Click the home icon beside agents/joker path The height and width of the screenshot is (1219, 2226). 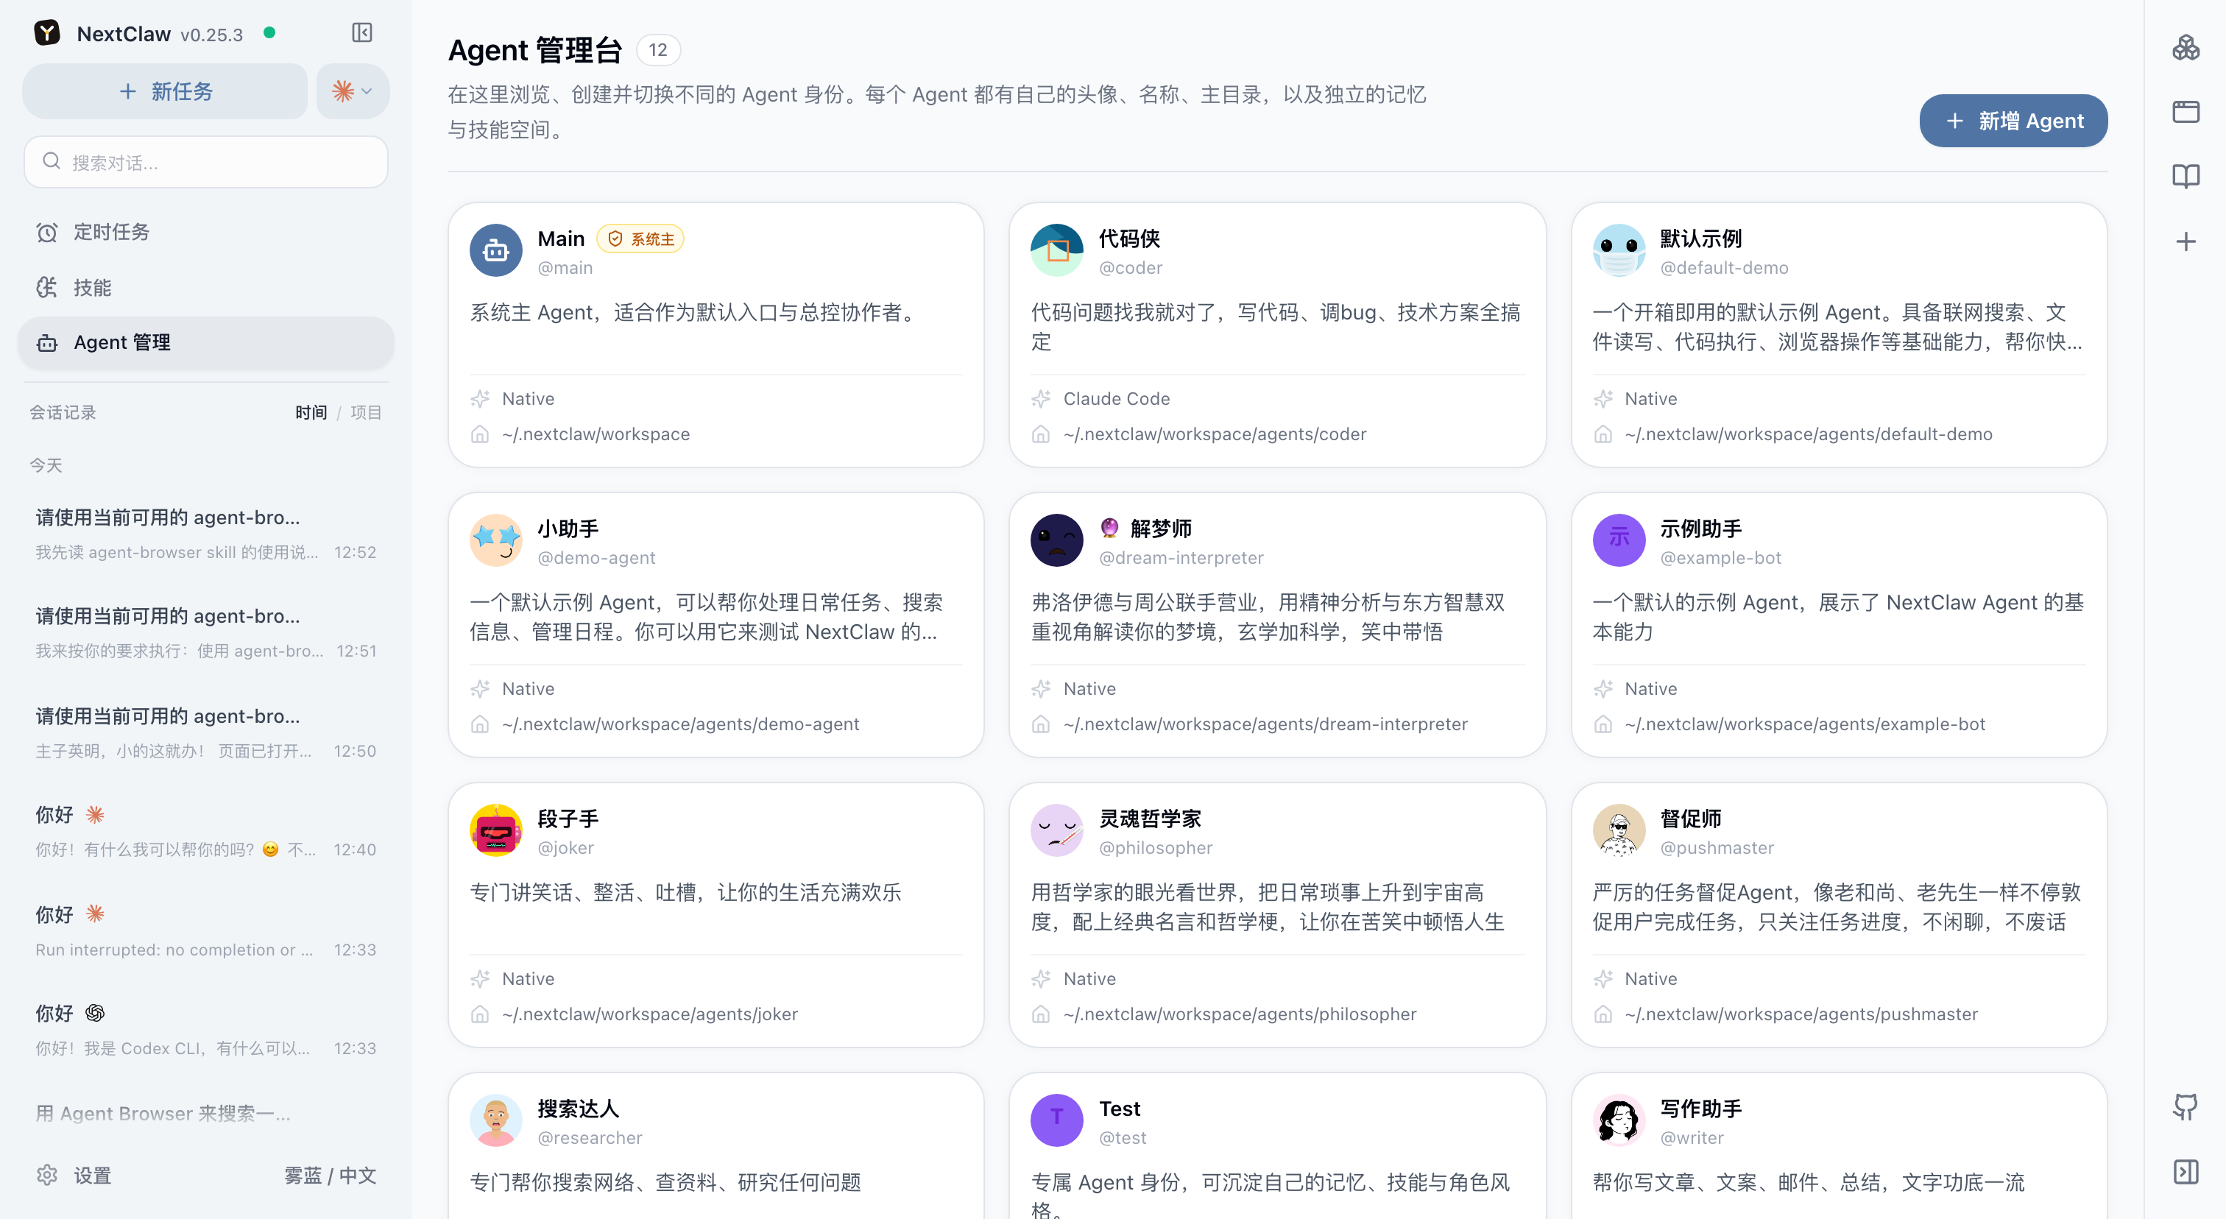click(x=481, y=1014)
